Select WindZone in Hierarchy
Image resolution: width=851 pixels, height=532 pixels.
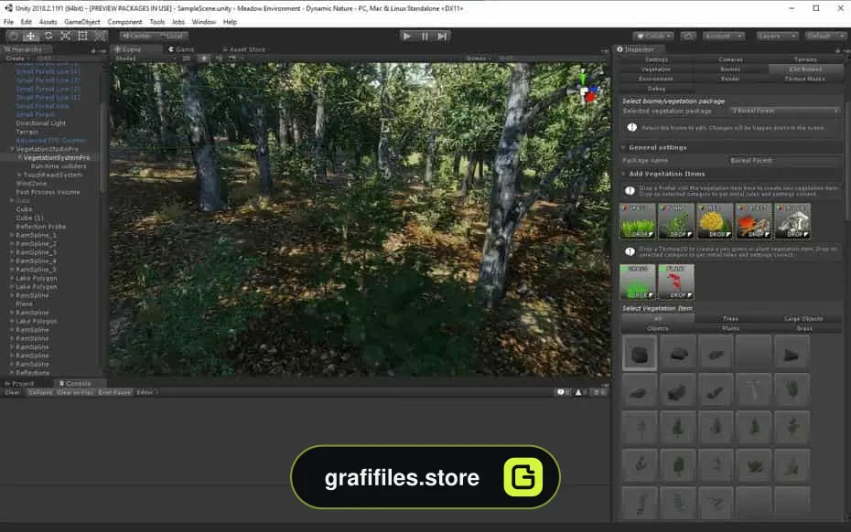coord(31,184)
